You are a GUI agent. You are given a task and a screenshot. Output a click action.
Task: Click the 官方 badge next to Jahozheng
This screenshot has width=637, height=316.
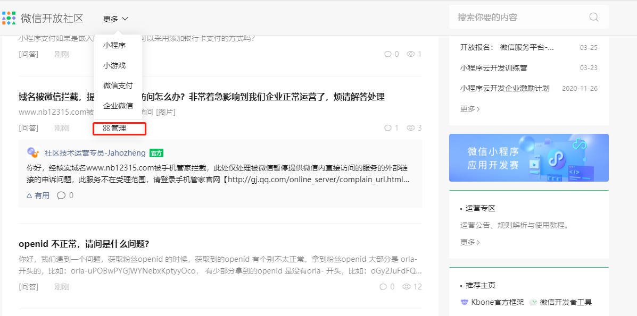[156, 153]
